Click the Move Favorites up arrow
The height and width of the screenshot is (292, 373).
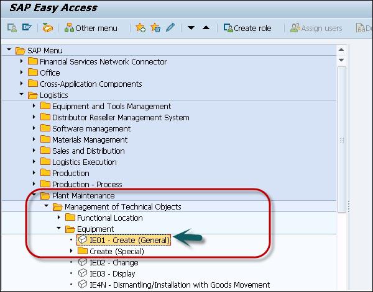tap(206, 28)
